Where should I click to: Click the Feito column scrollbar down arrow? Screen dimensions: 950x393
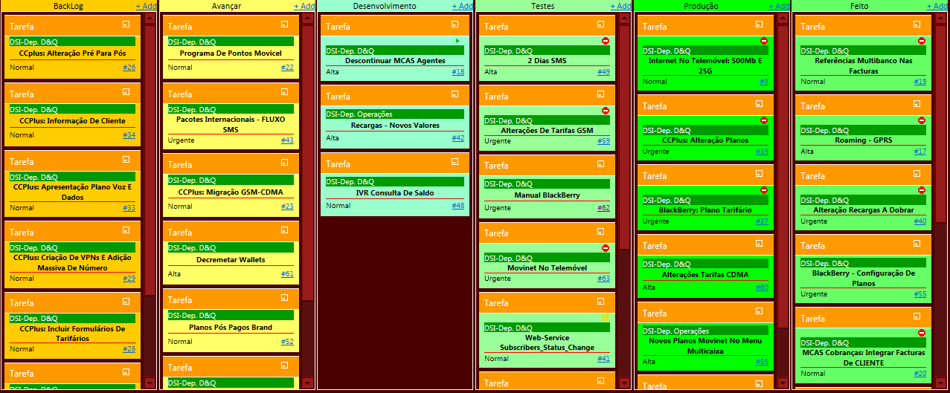(941, 383)
